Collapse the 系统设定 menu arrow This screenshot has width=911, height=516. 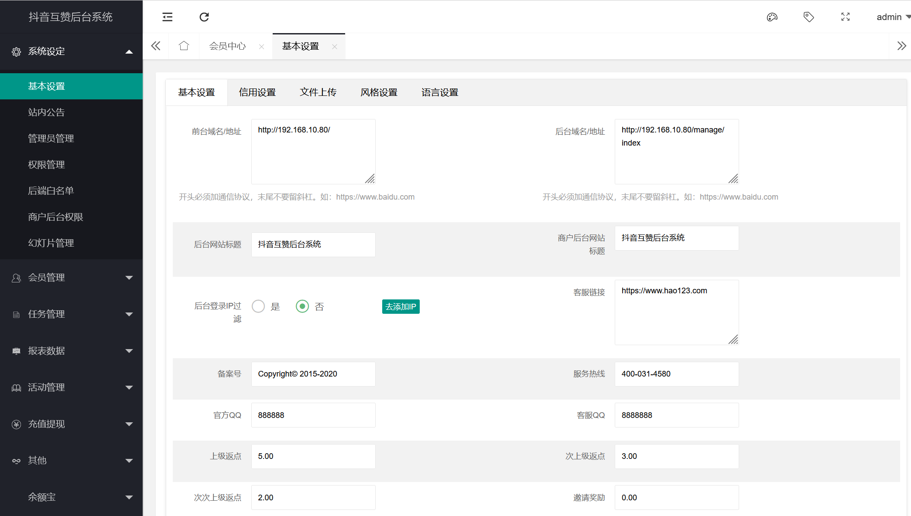point(129,52)
